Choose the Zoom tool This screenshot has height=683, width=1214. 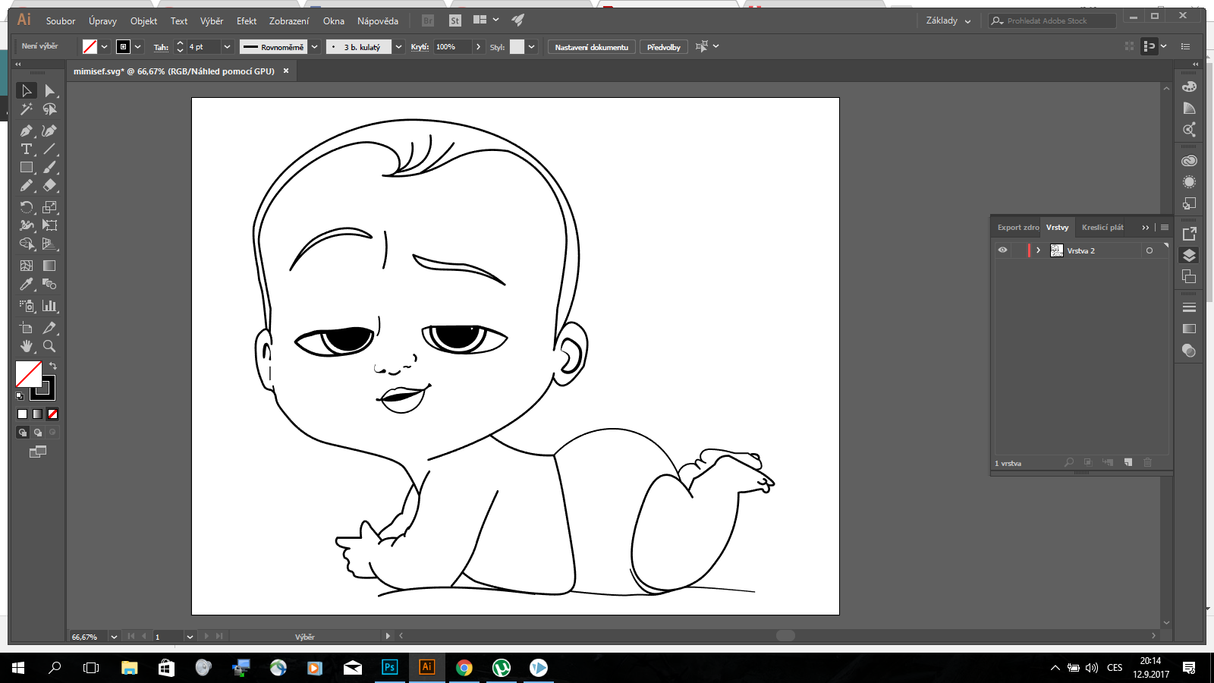tap(49, 346)
